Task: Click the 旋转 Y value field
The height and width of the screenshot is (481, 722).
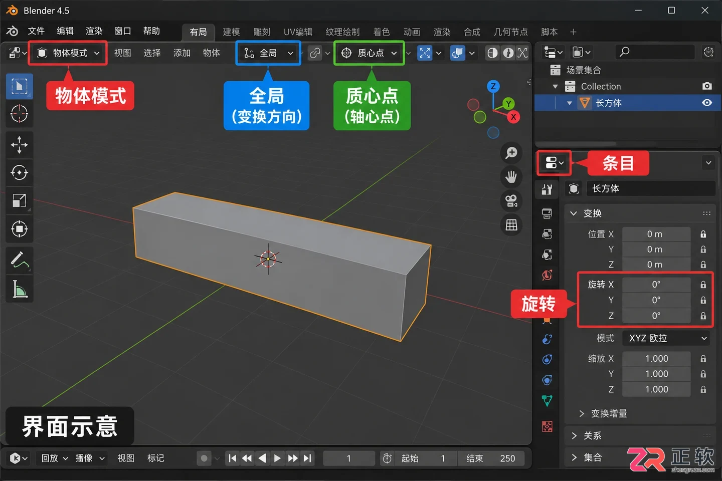Action: point(656,300)
